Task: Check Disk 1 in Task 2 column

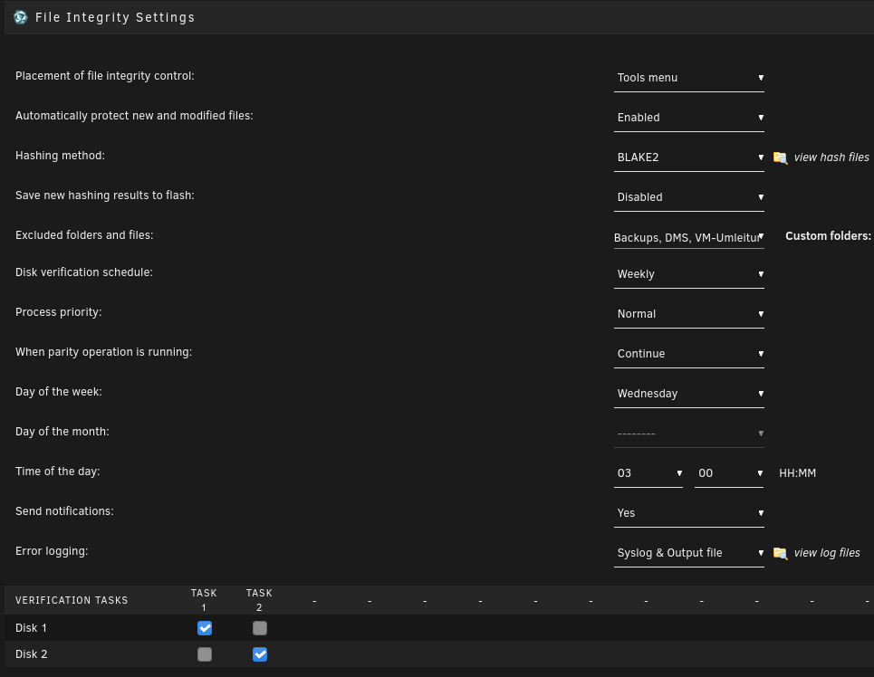Action: coord(260,628)
